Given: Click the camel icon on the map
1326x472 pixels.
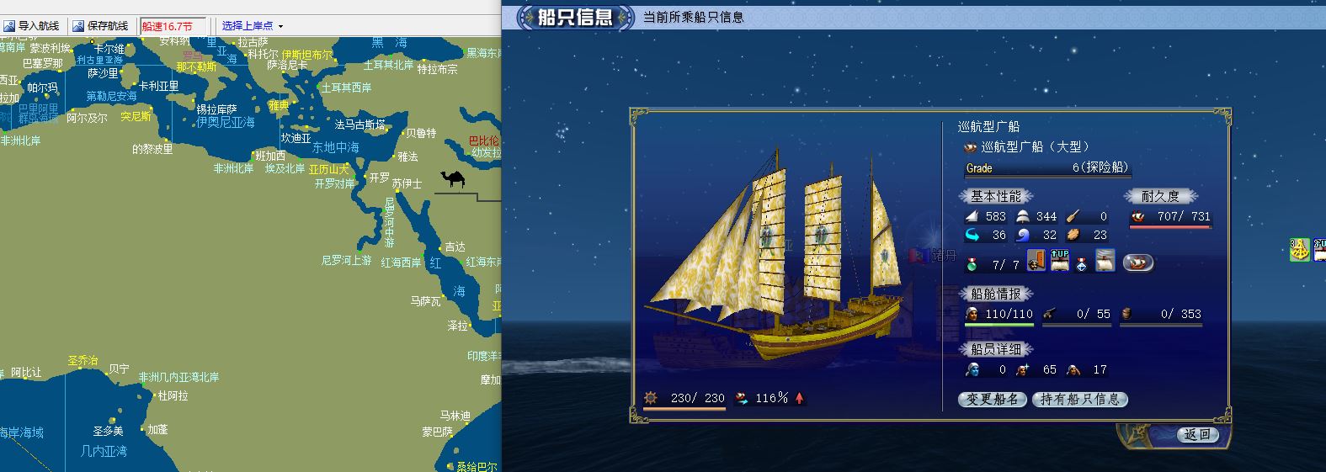Looking at the screenshot, I should click(451, 178).
